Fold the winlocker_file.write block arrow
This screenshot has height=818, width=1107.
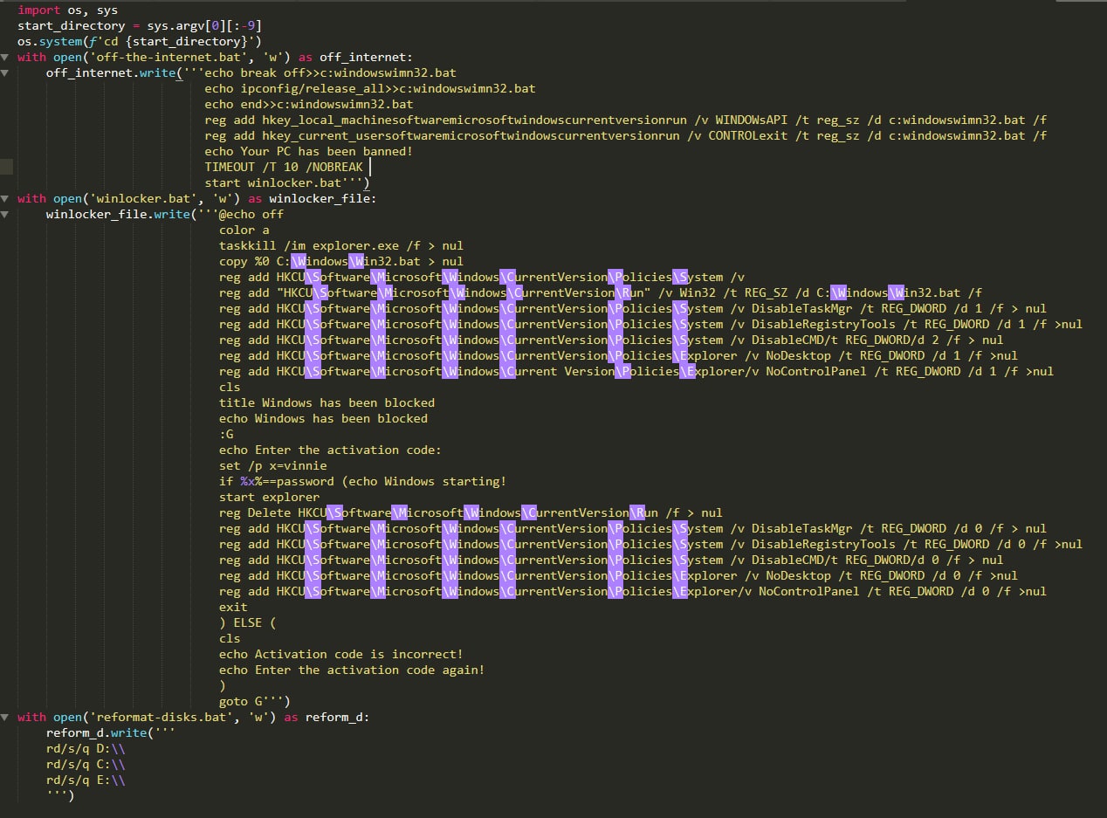tap(6, 215)
